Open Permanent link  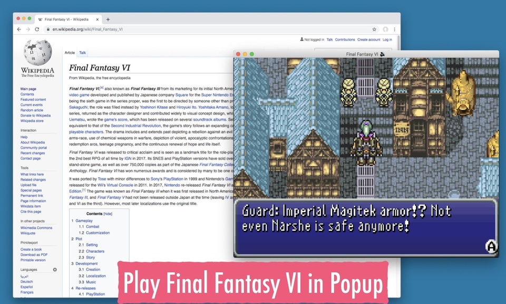[x=32, y=195]
